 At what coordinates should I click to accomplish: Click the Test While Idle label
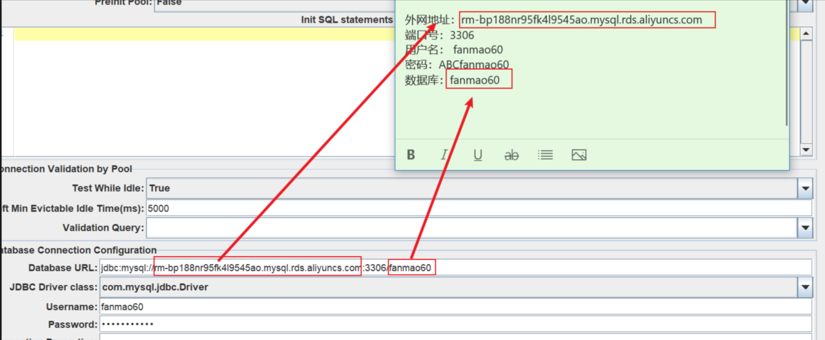point(108,188)
